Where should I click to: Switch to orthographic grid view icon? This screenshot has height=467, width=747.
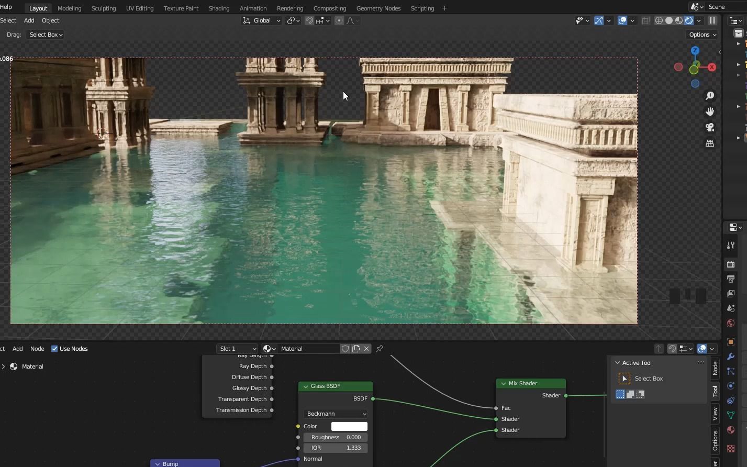(x=710, y=143)
